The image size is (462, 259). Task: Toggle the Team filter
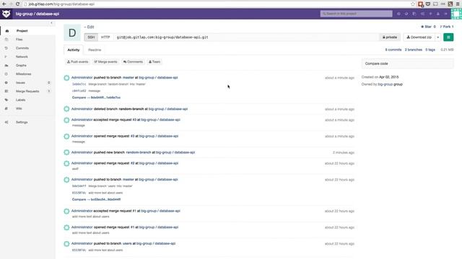154,62
